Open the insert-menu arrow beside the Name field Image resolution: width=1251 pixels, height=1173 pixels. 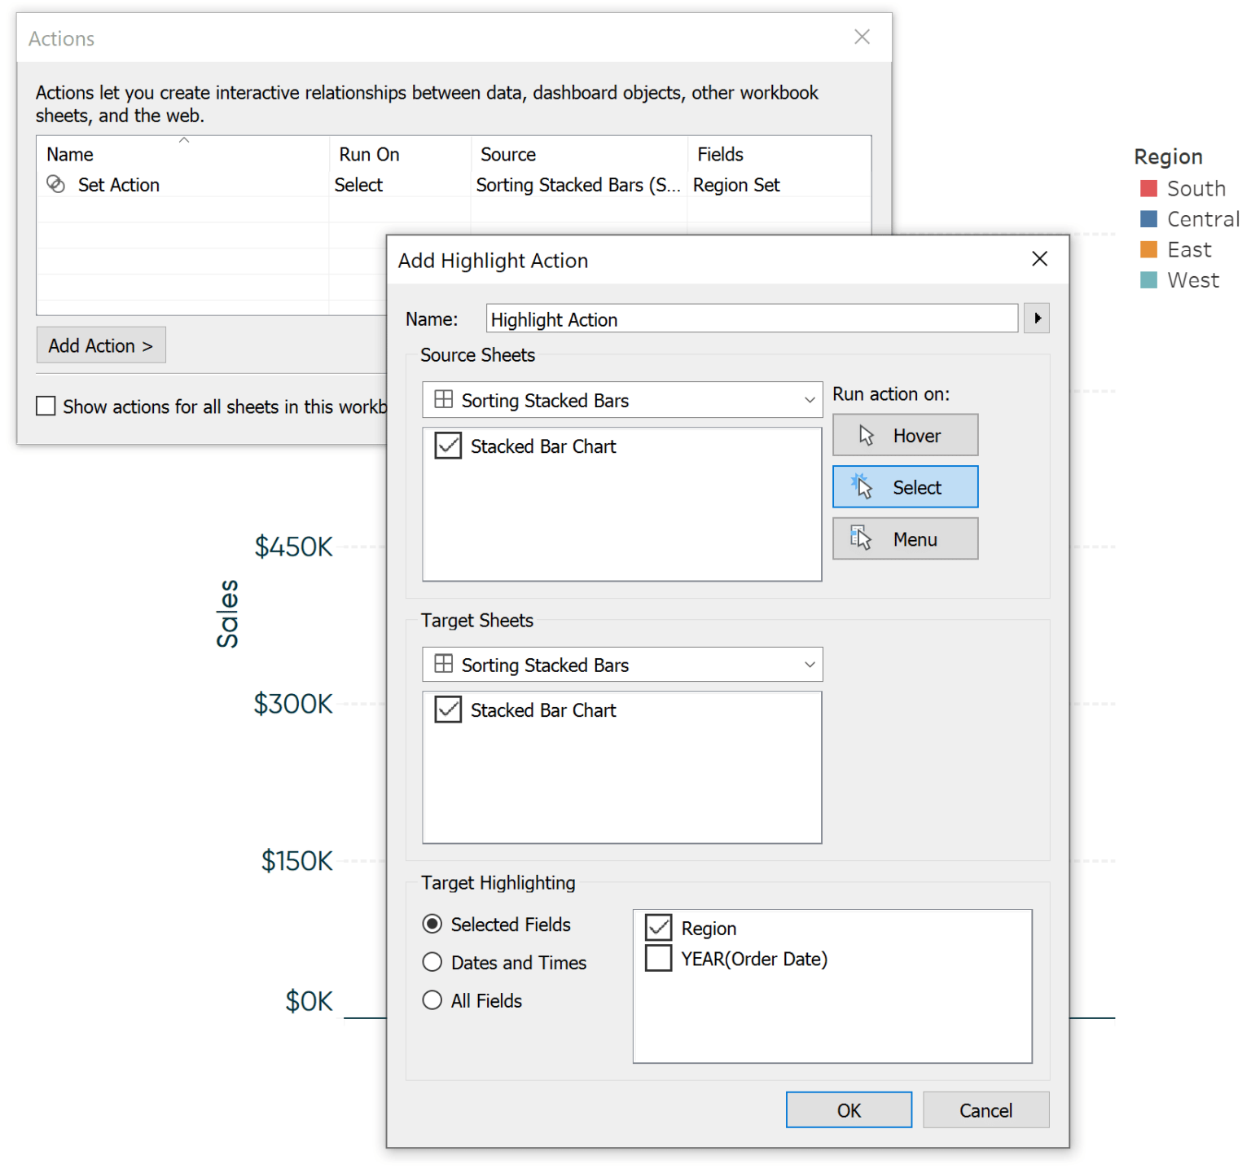click(1036, 318)
